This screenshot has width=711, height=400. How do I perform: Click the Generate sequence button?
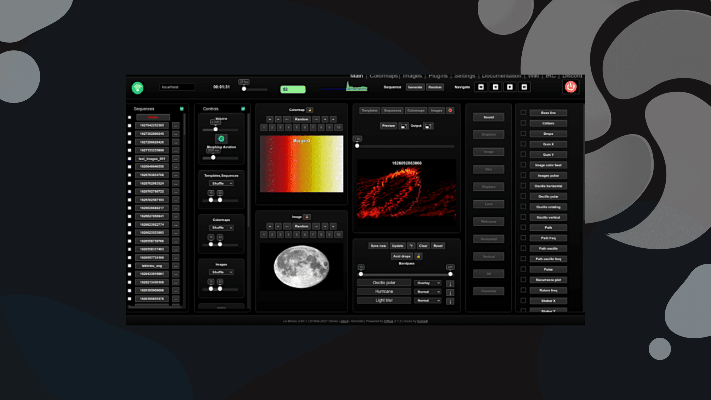[x=415, y=87]
